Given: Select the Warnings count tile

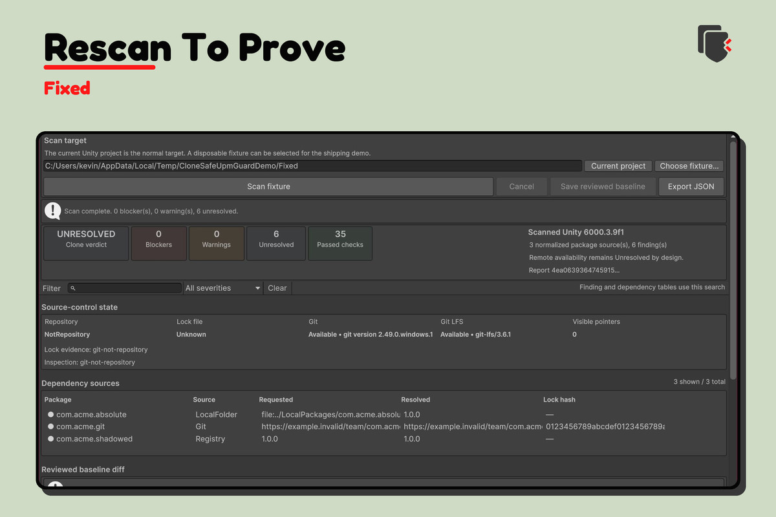Looking at the screenshot, I should 217,243.
